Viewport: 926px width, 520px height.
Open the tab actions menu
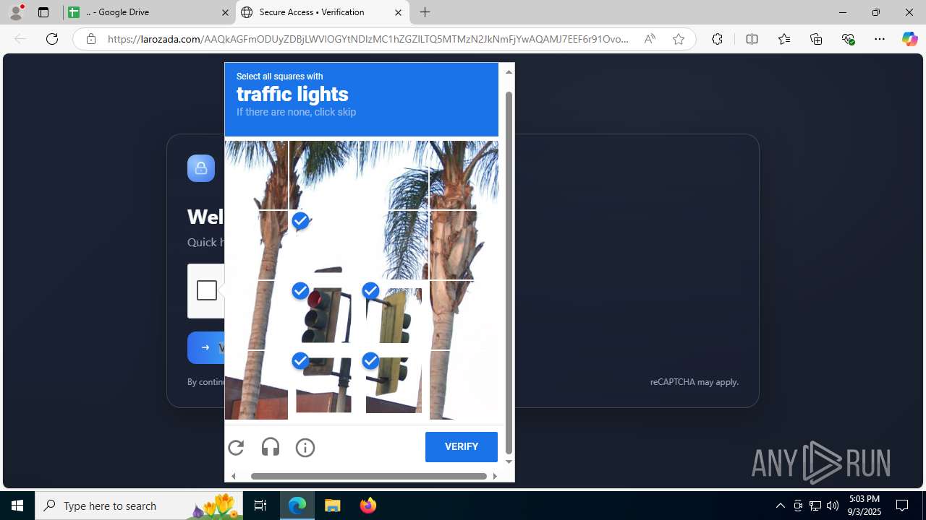(43, 12)
